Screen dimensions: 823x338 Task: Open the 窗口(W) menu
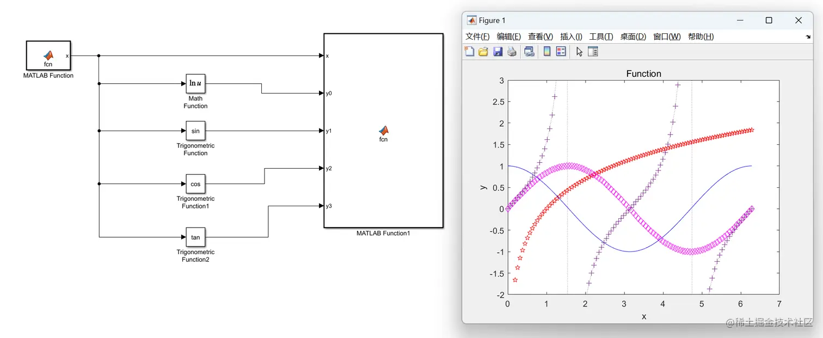pos(667,36)
